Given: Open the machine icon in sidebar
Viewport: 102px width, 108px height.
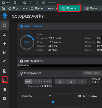Looking at the screenshot, I should tap(5, 89).
